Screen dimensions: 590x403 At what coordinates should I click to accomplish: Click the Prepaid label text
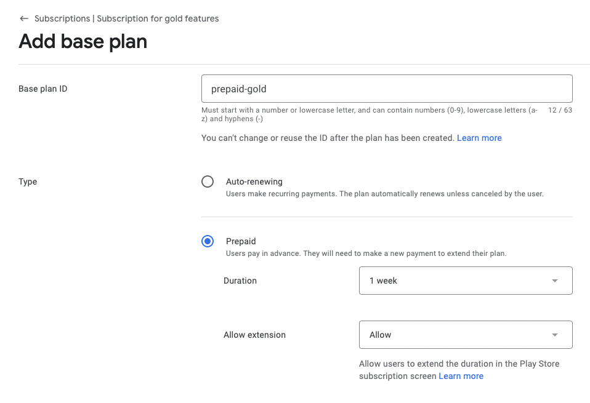coord(241,241)
